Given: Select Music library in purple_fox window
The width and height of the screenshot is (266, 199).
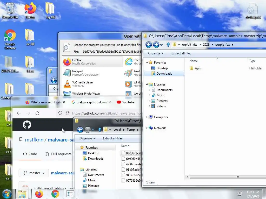Looking at the screenshot, I should coord(161,95).
